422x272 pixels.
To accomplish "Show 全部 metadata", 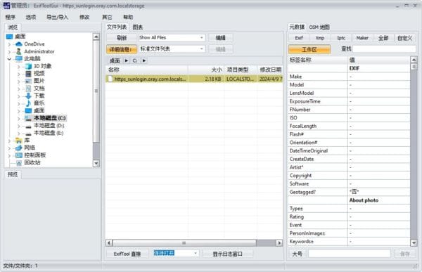I will click(383, 38).
